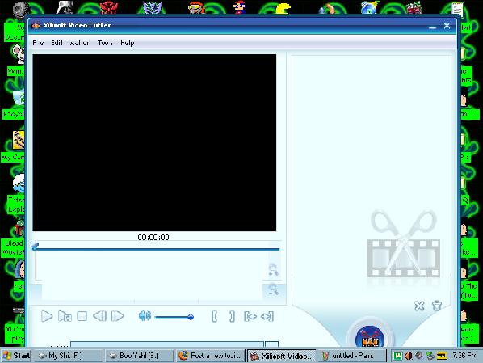
Task: Adjust the volume slider handle
Action: [x=191, y=317]
